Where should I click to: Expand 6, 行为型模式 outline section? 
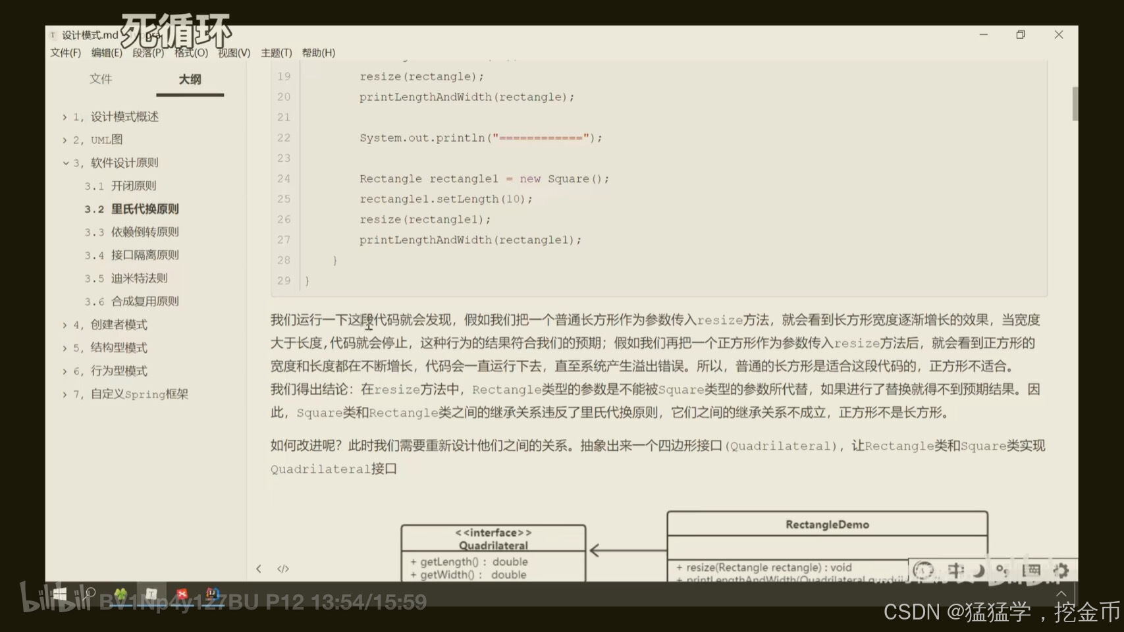pyautogui.click(x=65, y=371)
